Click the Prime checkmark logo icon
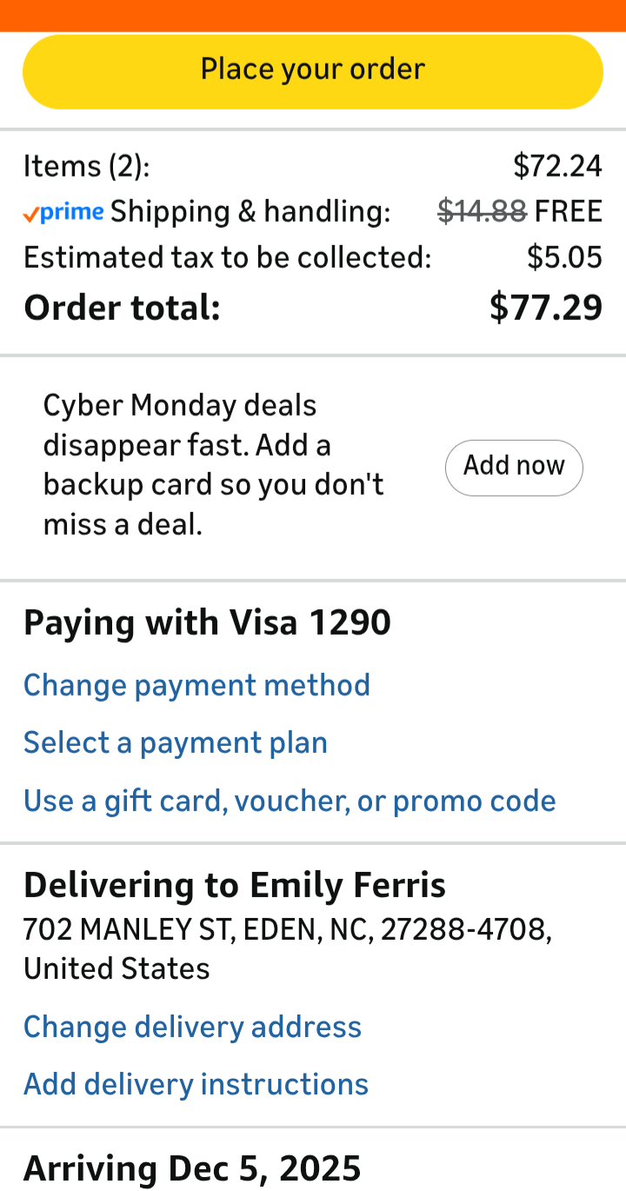The image size is (626, 1191). tap(63, 212)
